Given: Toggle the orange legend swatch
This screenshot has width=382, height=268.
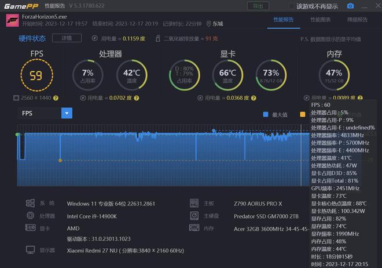Looking at the screenshot, I should point(303,114).
